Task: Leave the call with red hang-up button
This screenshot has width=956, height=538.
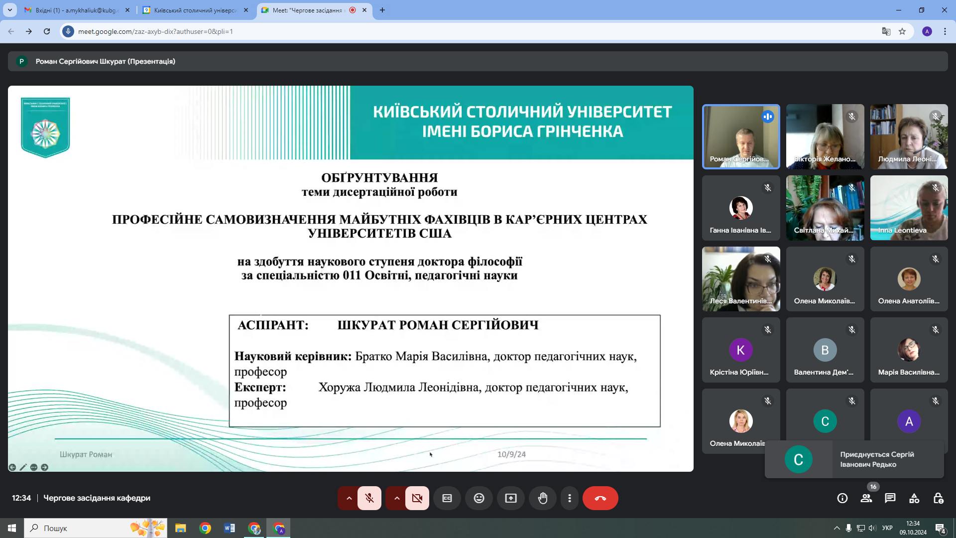Action: (x=600, y=498)
